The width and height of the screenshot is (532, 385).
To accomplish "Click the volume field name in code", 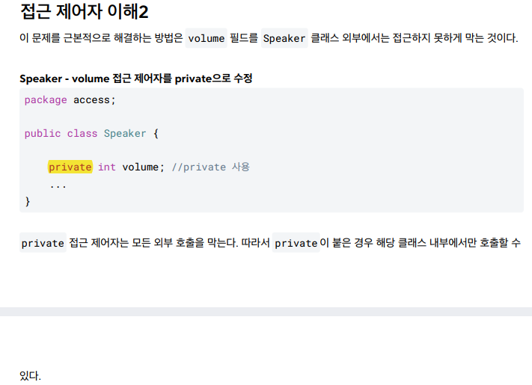I will (x=141, y=167).
